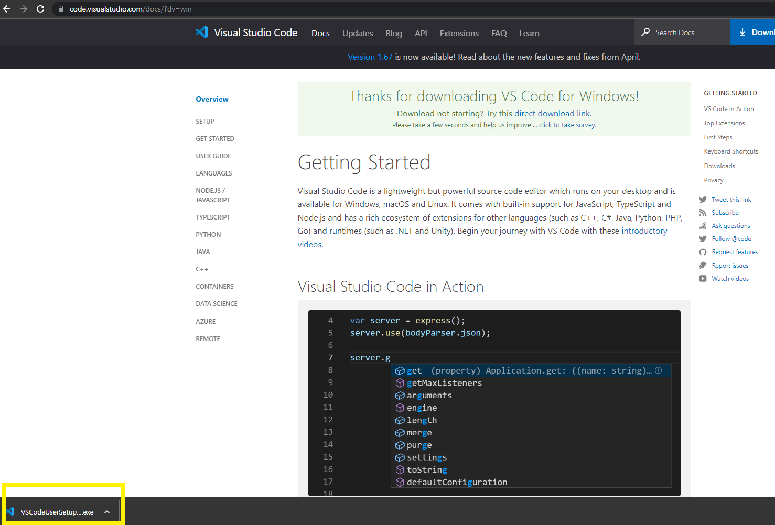Click the GitHub icon beside Request features
Viewport: 775px width, 525px height.
point(703,252)
